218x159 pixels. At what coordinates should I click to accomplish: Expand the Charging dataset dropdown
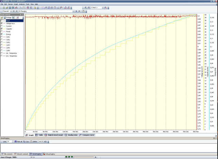pos(72,11)
